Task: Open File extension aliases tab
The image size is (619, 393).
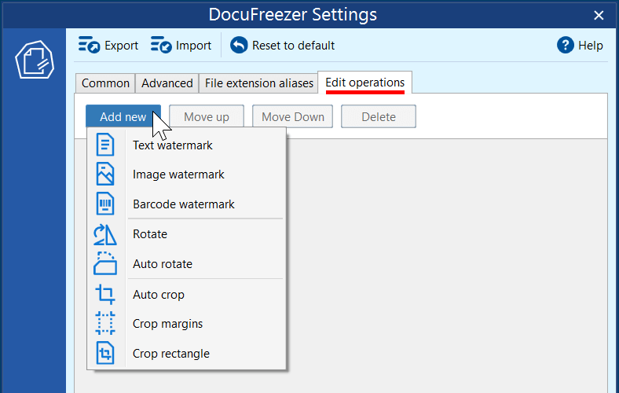Action: [x=259, y=83]
